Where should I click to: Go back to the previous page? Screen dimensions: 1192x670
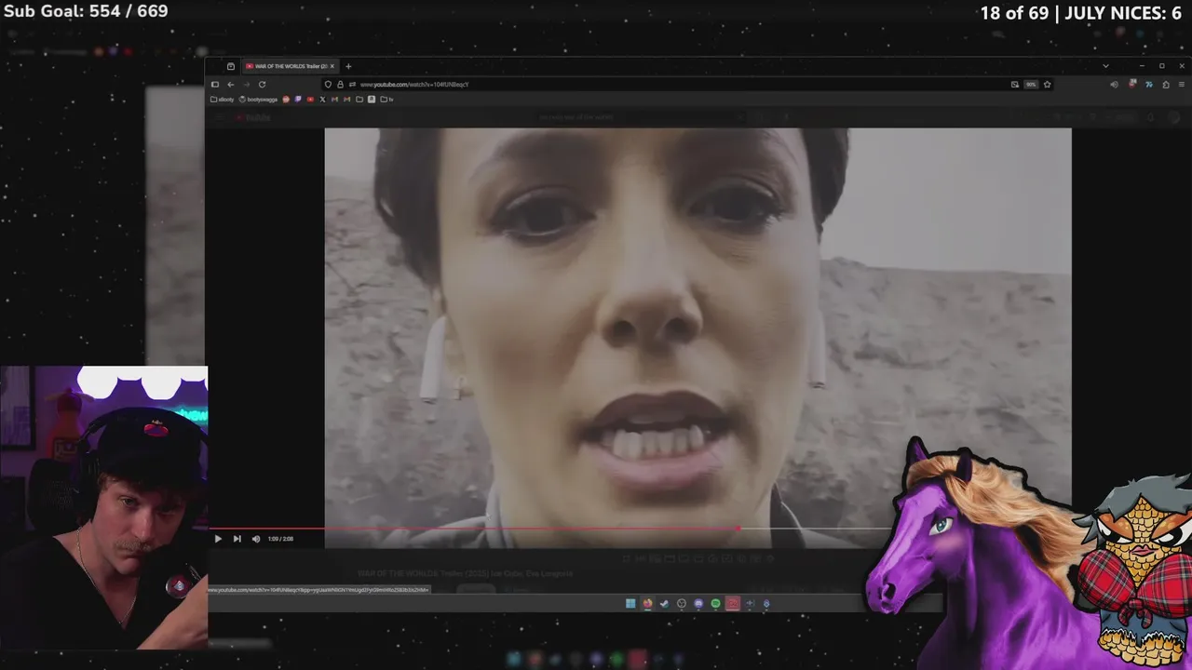coord(231,85)
